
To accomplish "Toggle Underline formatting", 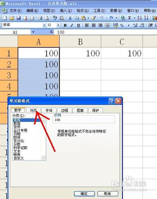I will click(78, 25).
